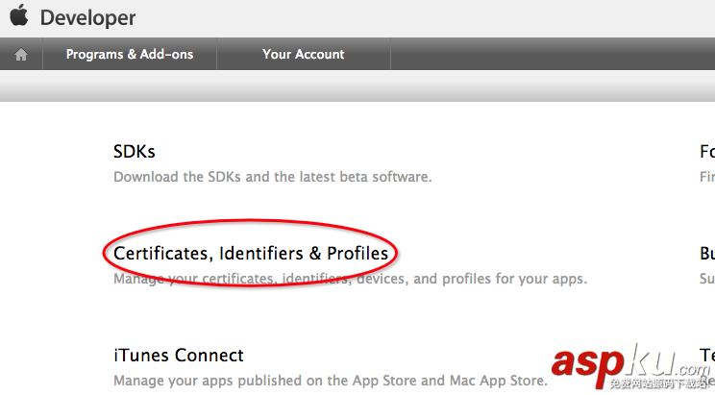Click the cut-off 'Fi' description at right
Image resolution: width=715 pixels, height=395 pixels.
[707, 177]
